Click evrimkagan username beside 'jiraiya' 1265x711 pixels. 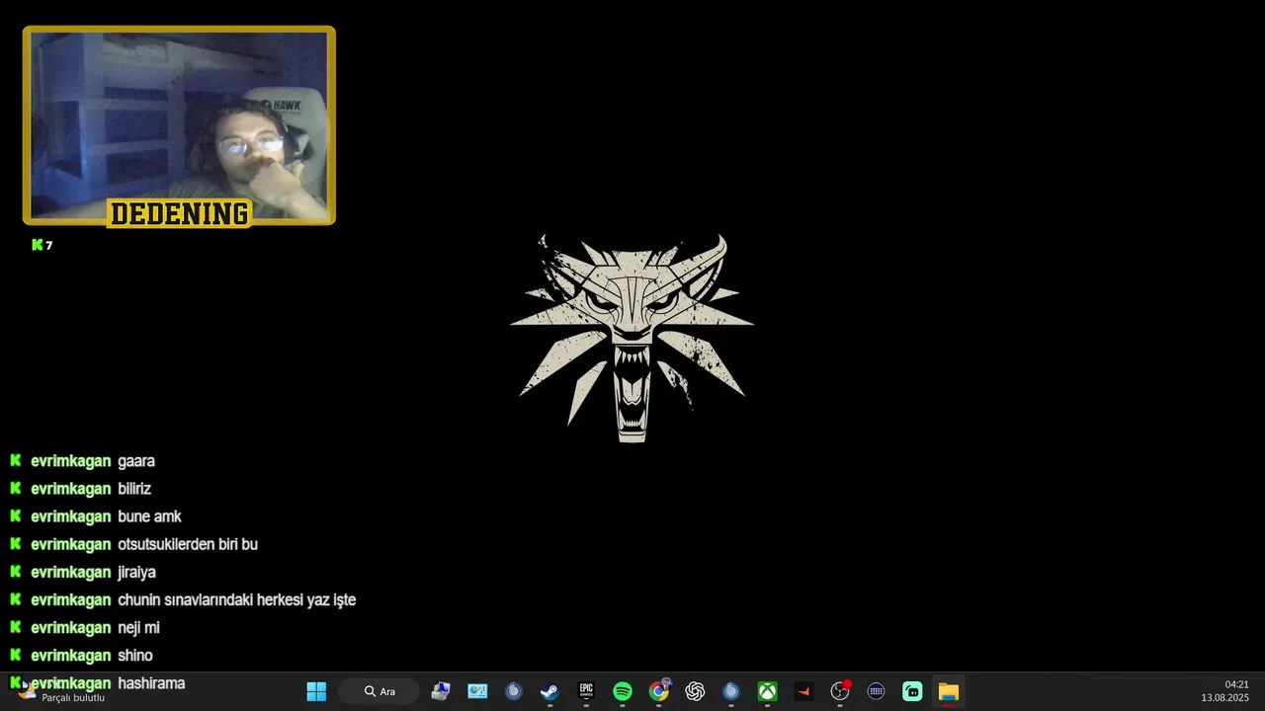point(70,572)
